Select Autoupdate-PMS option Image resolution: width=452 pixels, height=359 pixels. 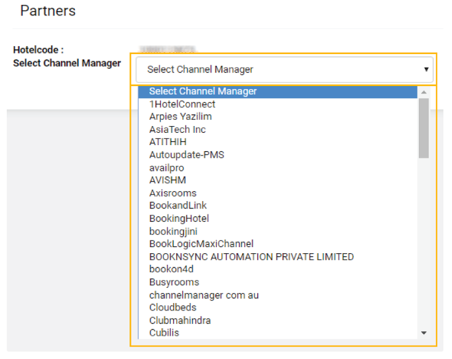coord(278,155)
